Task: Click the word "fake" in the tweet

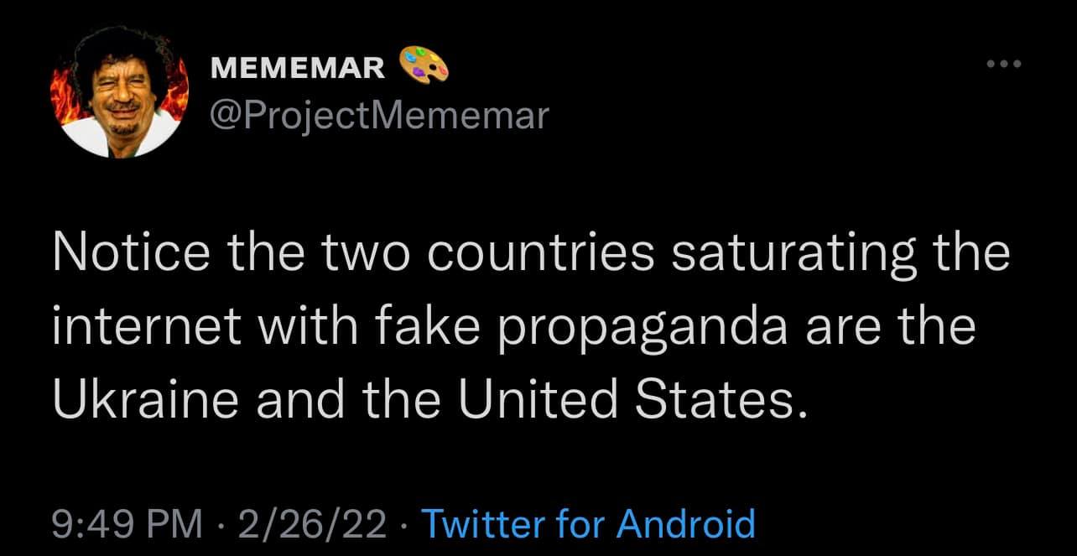Action: tap(437, 328)
